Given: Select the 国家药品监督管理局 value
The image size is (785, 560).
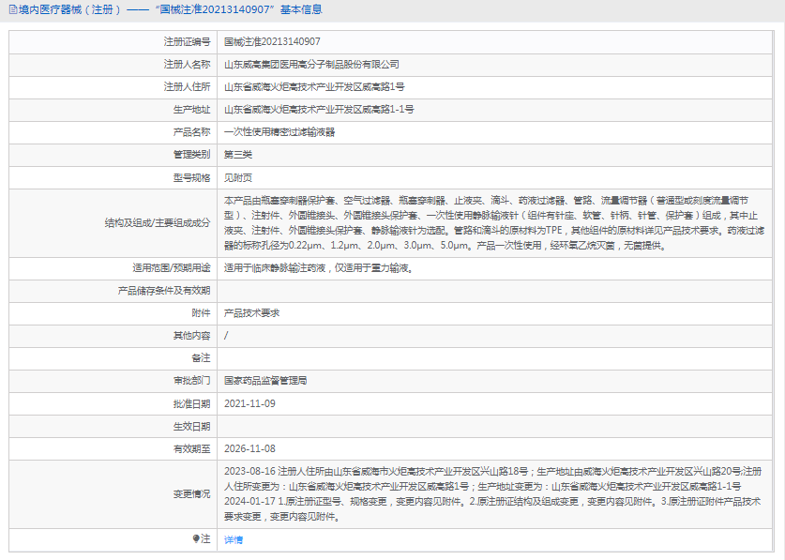Looking at the screenshot, I should 265,381.
